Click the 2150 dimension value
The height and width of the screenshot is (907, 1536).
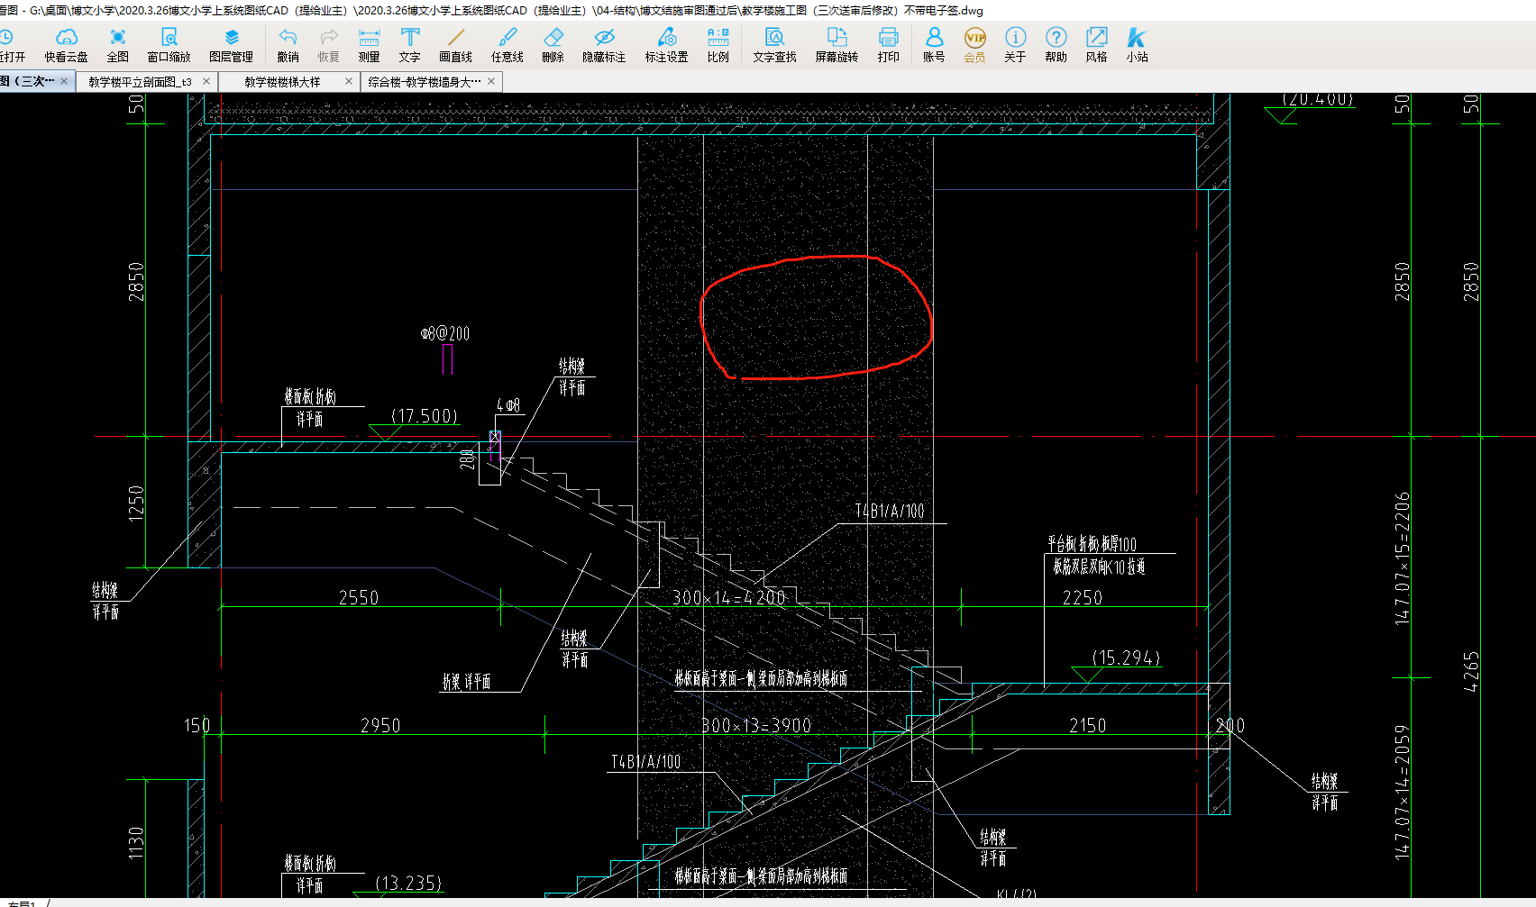click(x=1087, y=725)
